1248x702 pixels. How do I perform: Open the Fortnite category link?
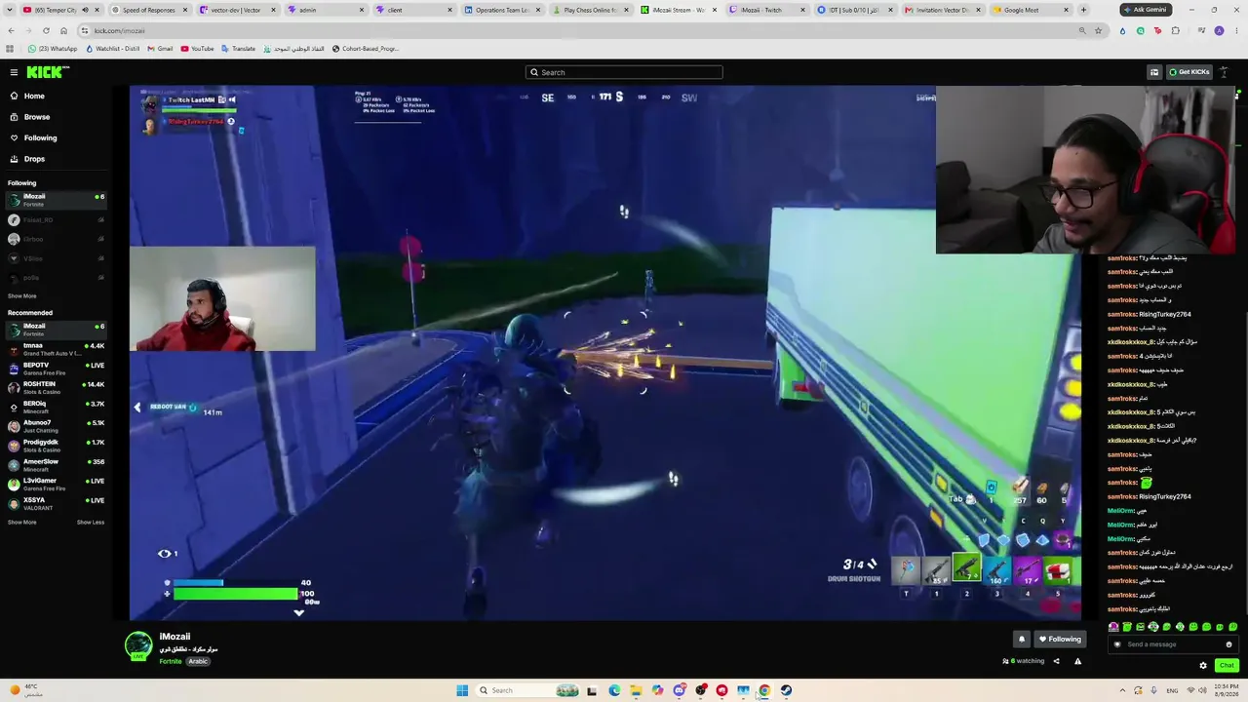(171, 661)
